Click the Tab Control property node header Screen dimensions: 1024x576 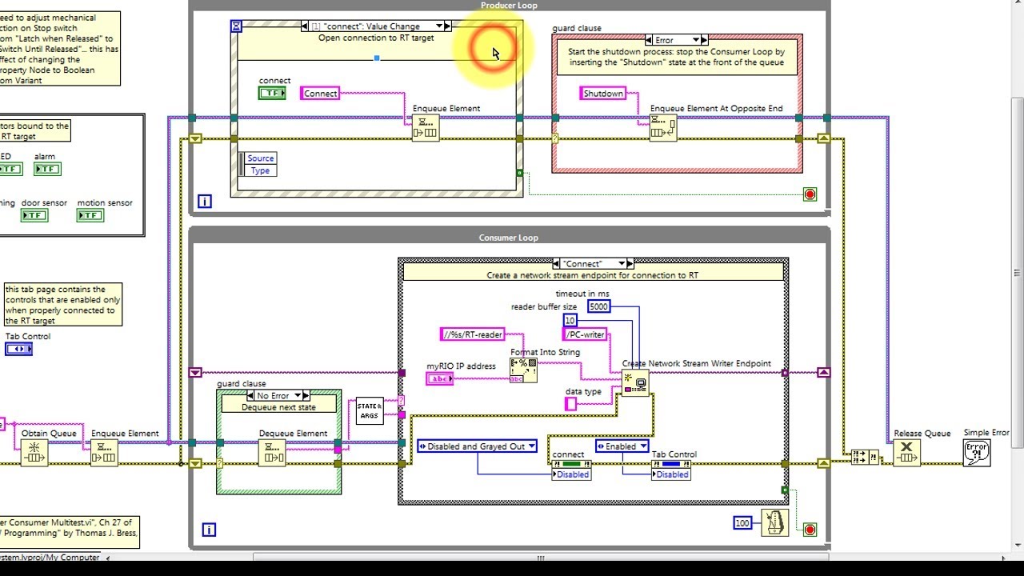(x=672, y=464)
